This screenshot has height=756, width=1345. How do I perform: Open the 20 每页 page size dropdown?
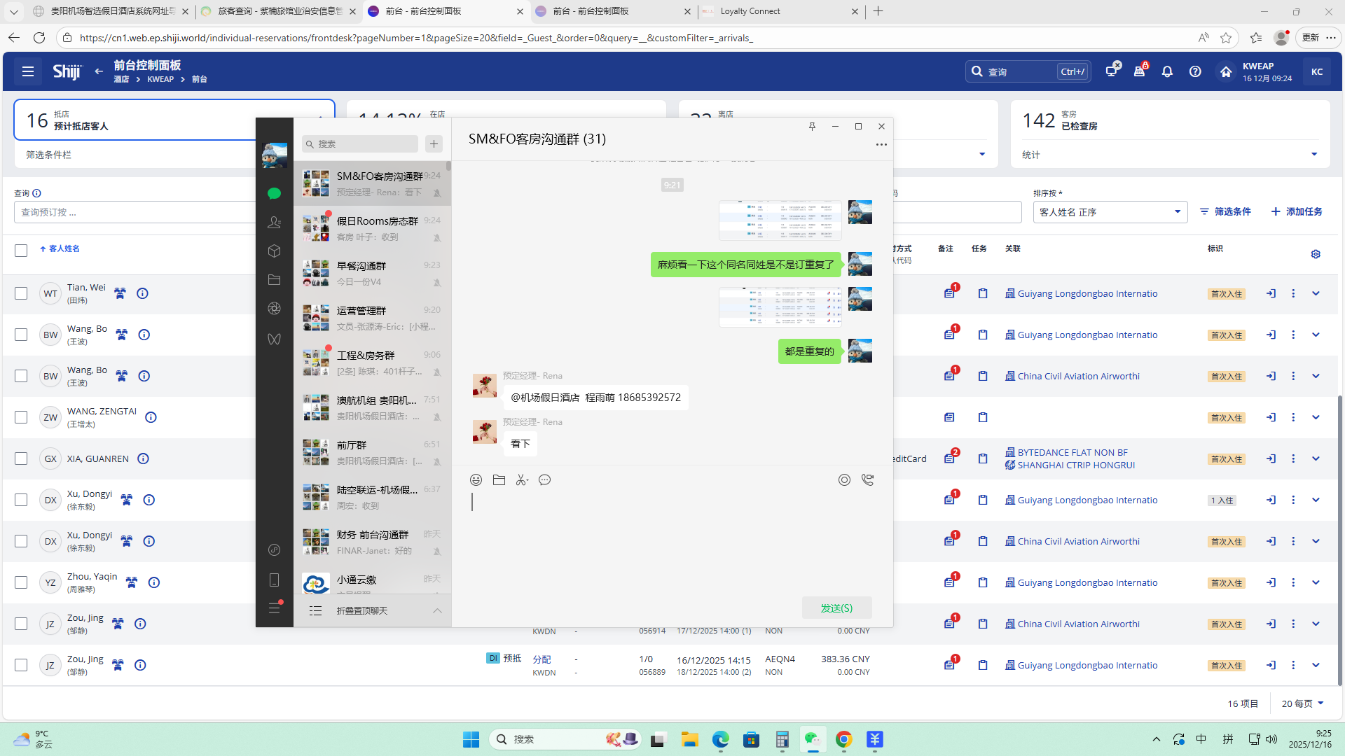(1302, 703)
